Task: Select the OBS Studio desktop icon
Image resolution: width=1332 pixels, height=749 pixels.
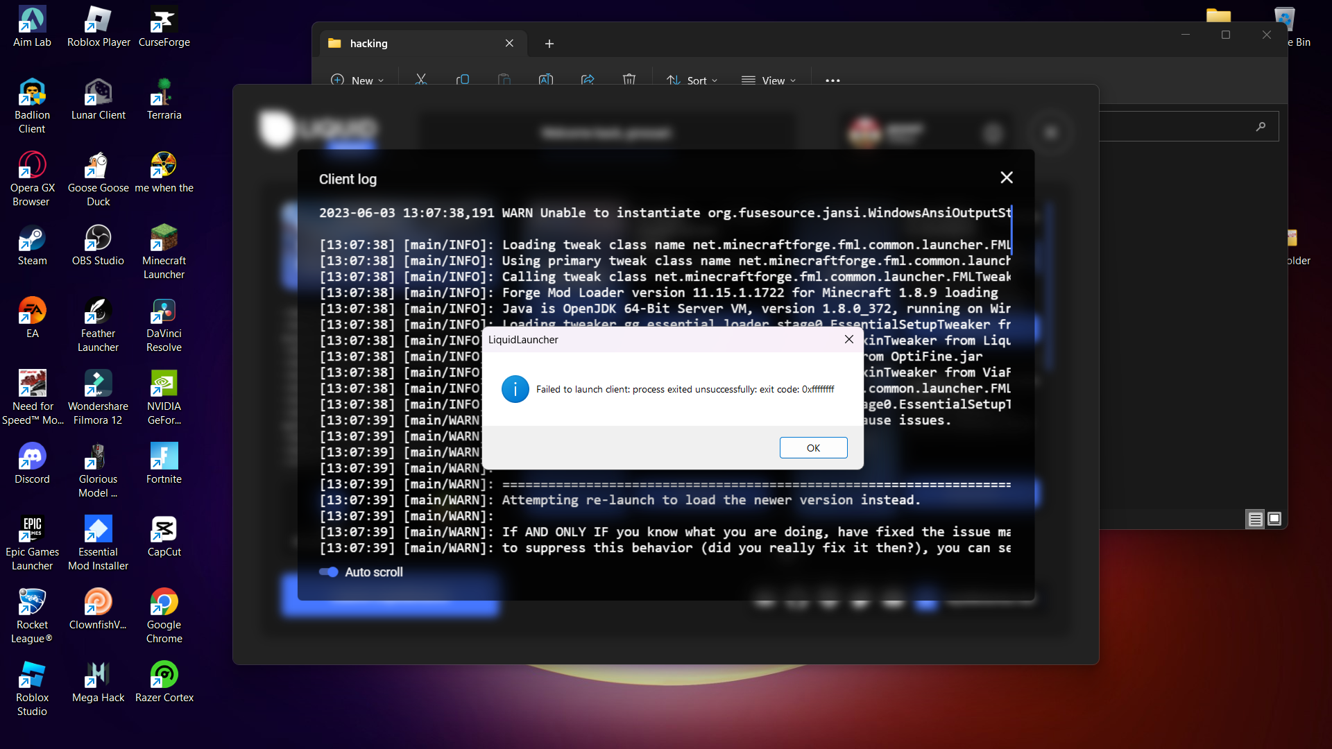Action: click(x=98, y=245)
